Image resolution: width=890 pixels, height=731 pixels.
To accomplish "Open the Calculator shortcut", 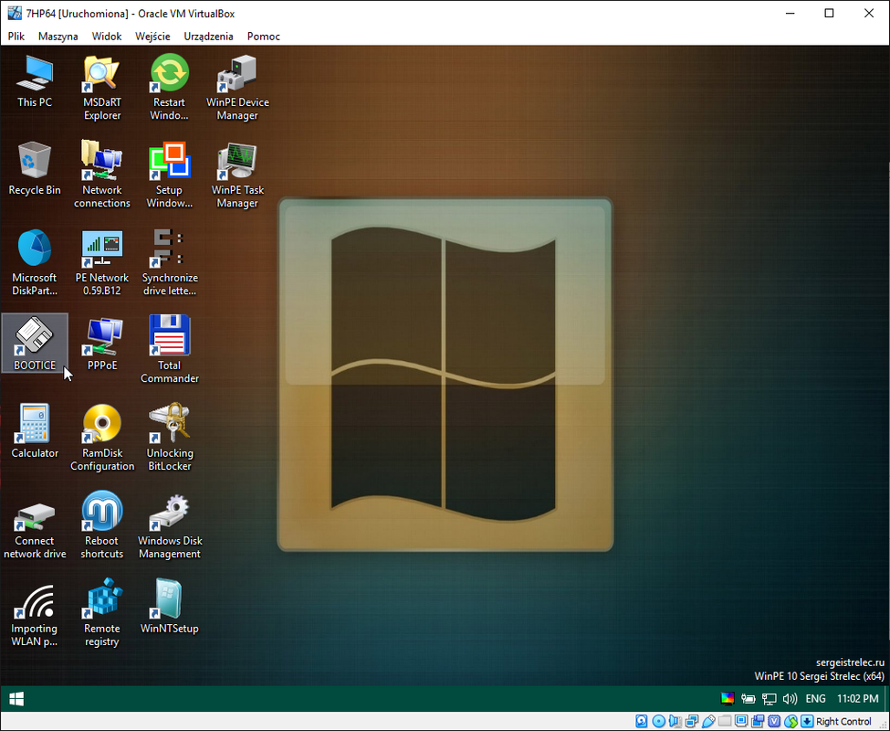I will [x=35, y=431].
